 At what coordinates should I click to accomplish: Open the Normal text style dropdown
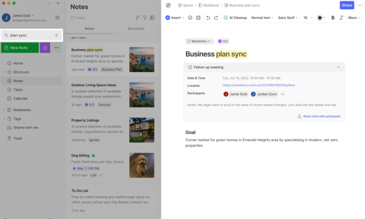[x=262, y=18]
